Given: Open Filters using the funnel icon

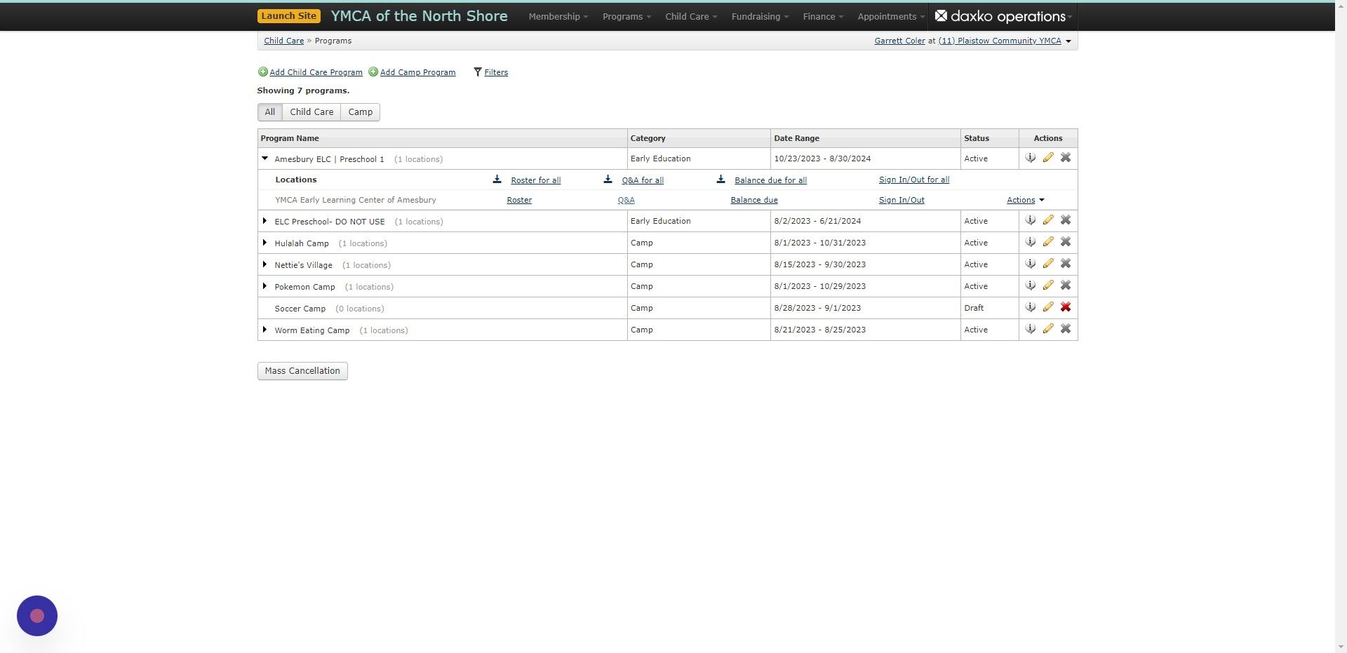Looking at the screenshot, I should [x=478, y=72].
